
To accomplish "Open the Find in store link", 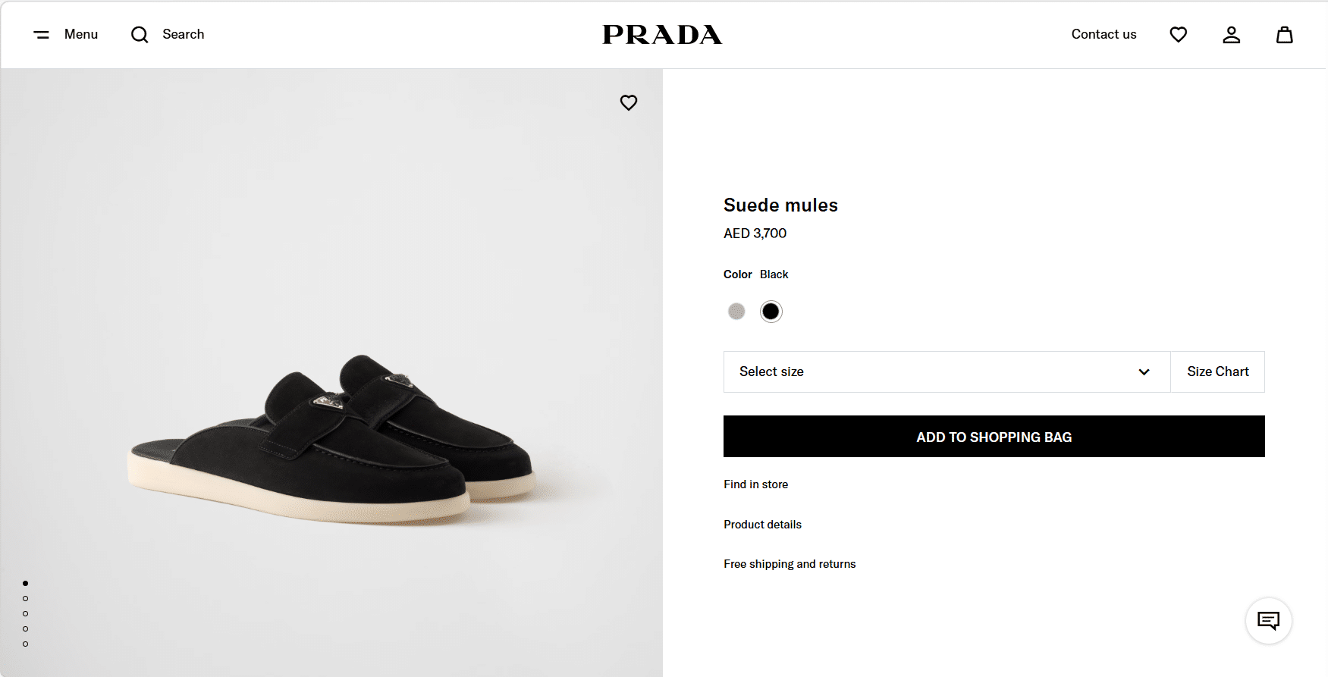I will point(755,484).
